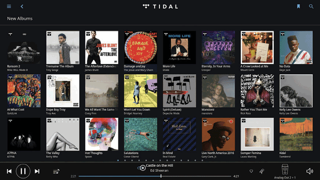
Task: Open the A7PHA album cover
Action: click(x=24, y=134)
